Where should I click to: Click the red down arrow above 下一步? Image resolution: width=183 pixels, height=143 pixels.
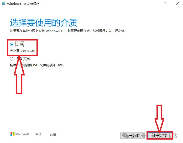[x=159, y=118]
